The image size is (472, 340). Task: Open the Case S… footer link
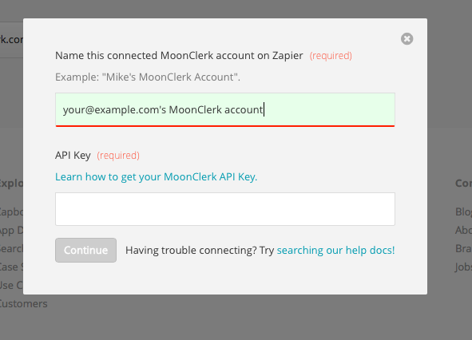click(11, 267)
